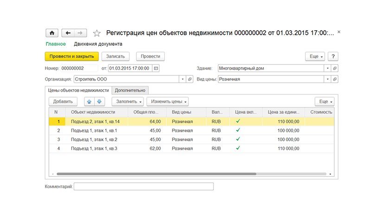The height and width of the screenshot is (217, 385).
Task: Click the Провести button
Action: pyautogui.click(x=150, y=56)
